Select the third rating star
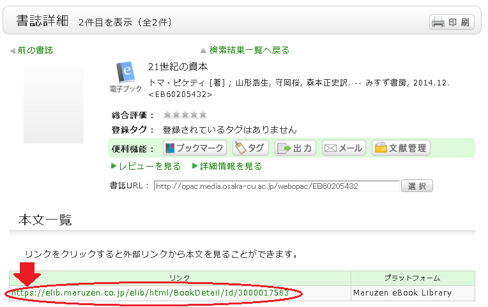488x307 pixels. point(185,115)
